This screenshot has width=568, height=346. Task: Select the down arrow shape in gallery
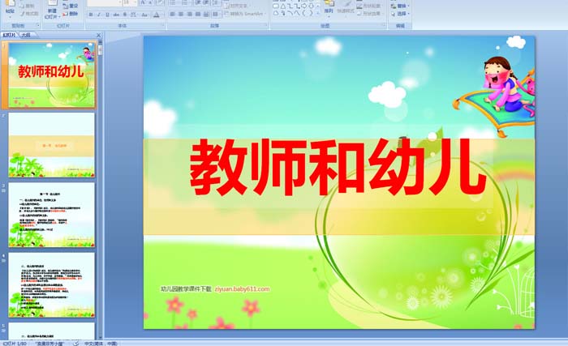point(311,6)
